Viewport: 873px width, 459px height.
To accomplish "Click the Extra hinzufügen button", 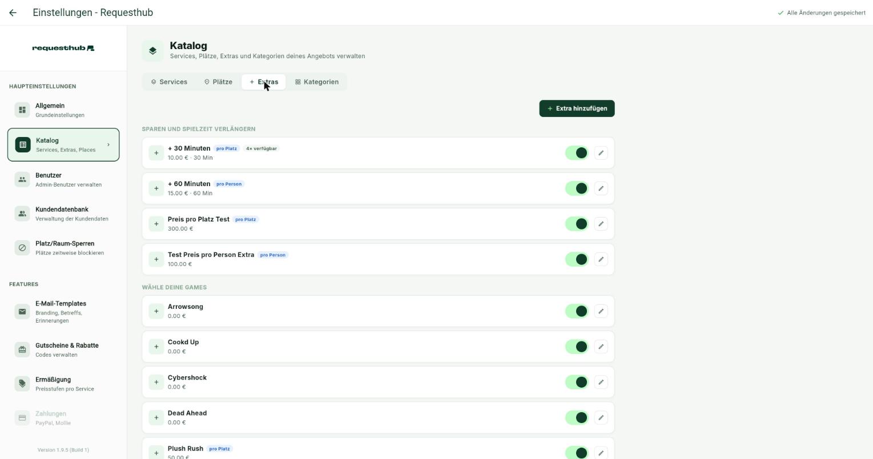I will coord(577,108).
